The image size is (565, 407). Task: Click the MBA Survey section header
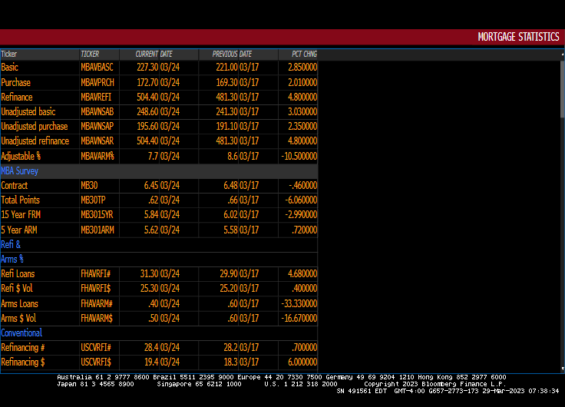coord(20,171)
